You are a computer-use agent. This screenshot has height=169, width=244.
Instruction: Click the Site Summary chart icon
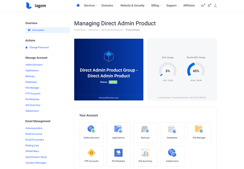coord(145,153)
